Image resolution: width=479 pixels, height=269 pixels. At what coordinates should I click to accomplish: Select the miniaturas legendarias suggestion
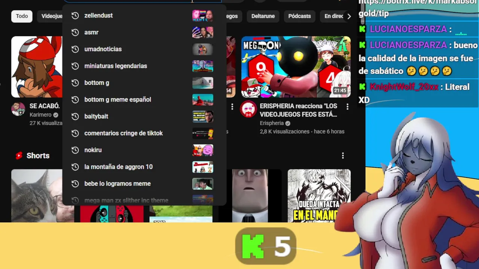[x=144, y=66]
